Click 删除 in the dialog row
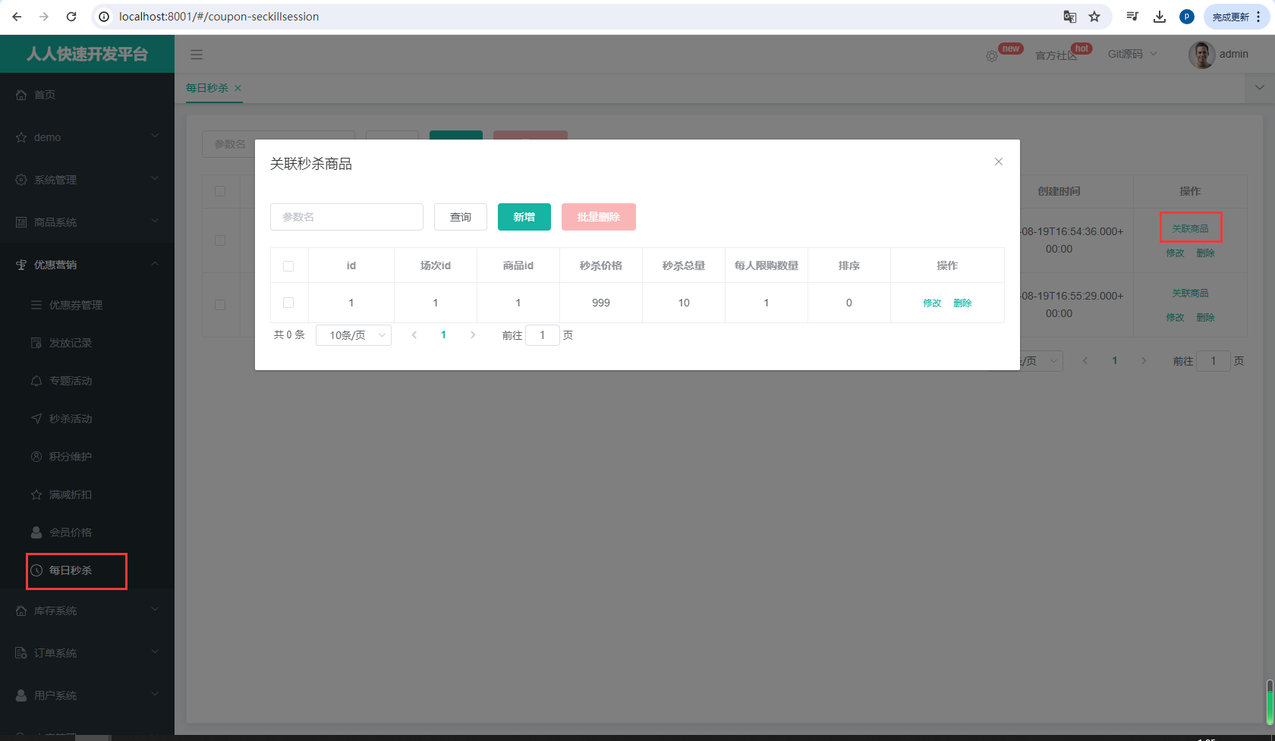 [962, 303]
